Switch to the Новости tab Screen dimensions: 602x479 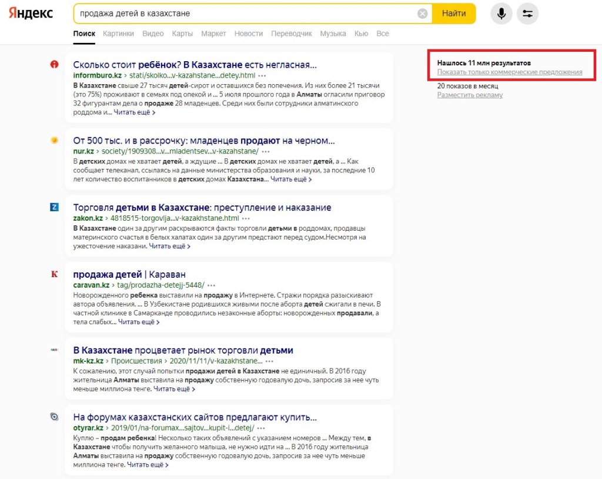[x=248, y=34]
